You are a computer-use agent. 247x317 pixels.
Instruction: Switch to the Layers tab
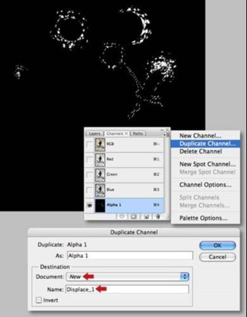coord(95,133)
